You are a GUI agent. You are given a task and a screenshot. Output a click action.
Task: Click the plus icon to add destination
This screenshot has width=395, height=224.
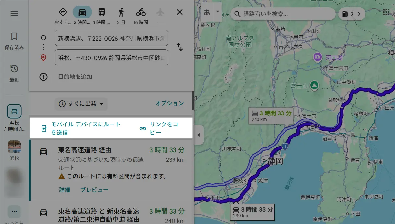43,77
